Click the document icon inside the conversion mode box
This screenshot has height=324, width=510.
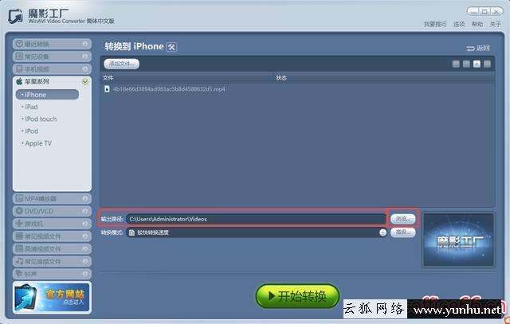[x=131, y=232]
